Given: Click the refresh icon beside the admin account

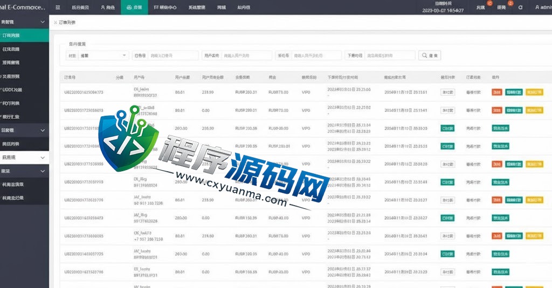Looking at the screenshot, I should 521,7.
